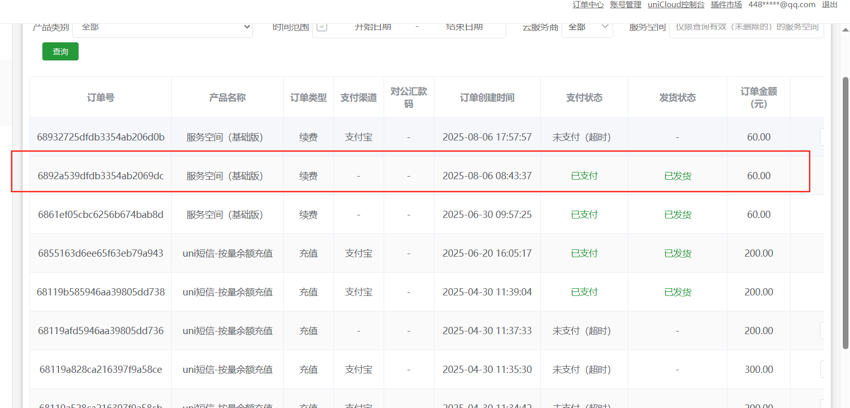Click creation time 2025-06-30 09:57:25
This screenshot has width=850, height=408.
point(487,214)
